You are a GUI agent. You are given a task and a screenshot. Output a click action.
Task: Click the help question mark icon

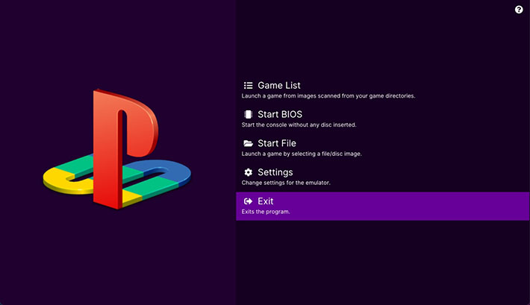(519, 10)
